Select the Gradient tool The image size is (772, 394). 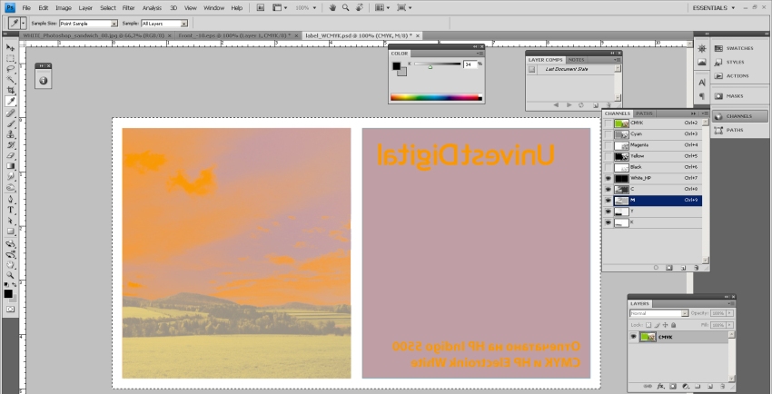(x=10, y=166)
